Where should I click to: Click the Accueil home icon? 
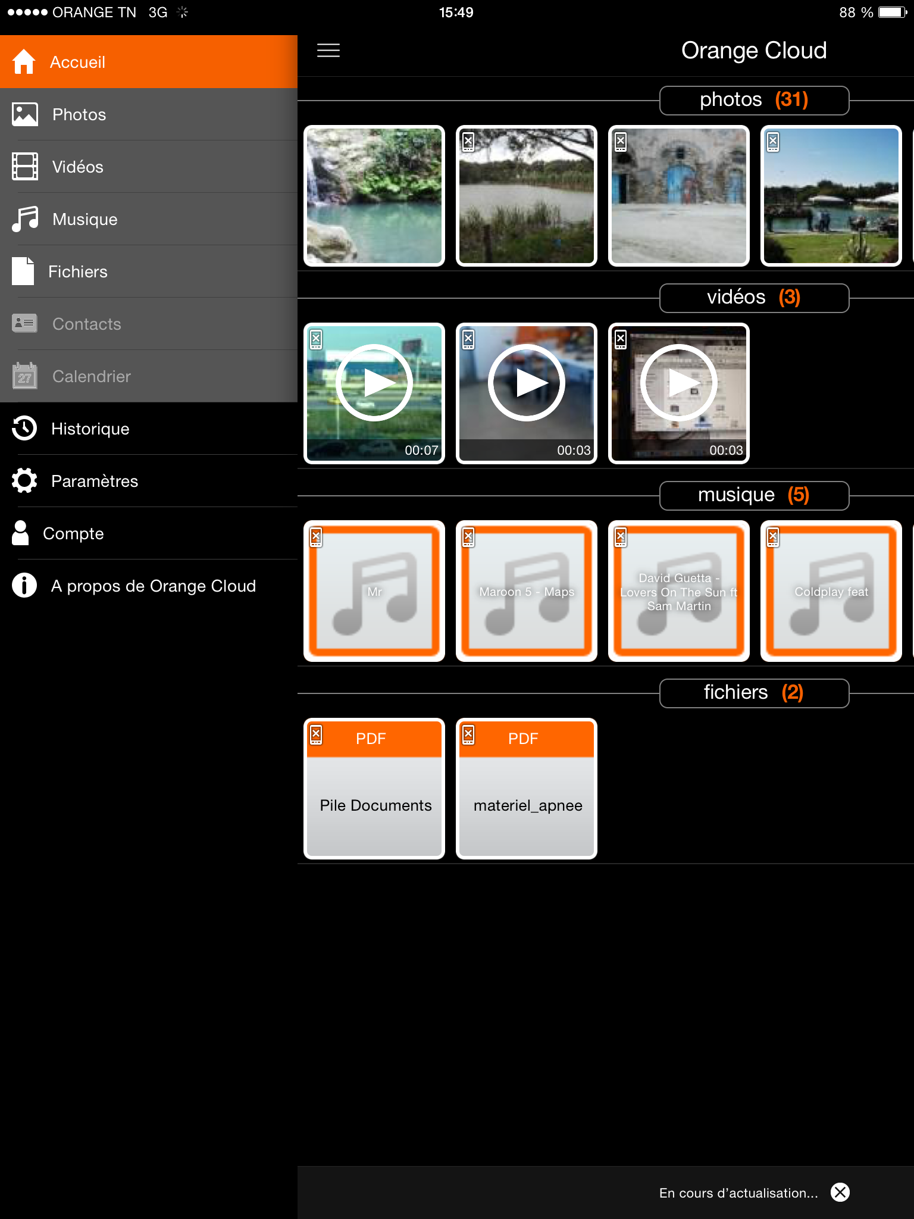(x=24, y=61)
